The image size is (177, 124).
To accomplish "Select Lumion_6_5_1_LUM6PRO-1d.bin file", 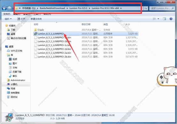I will click(54, 49).
